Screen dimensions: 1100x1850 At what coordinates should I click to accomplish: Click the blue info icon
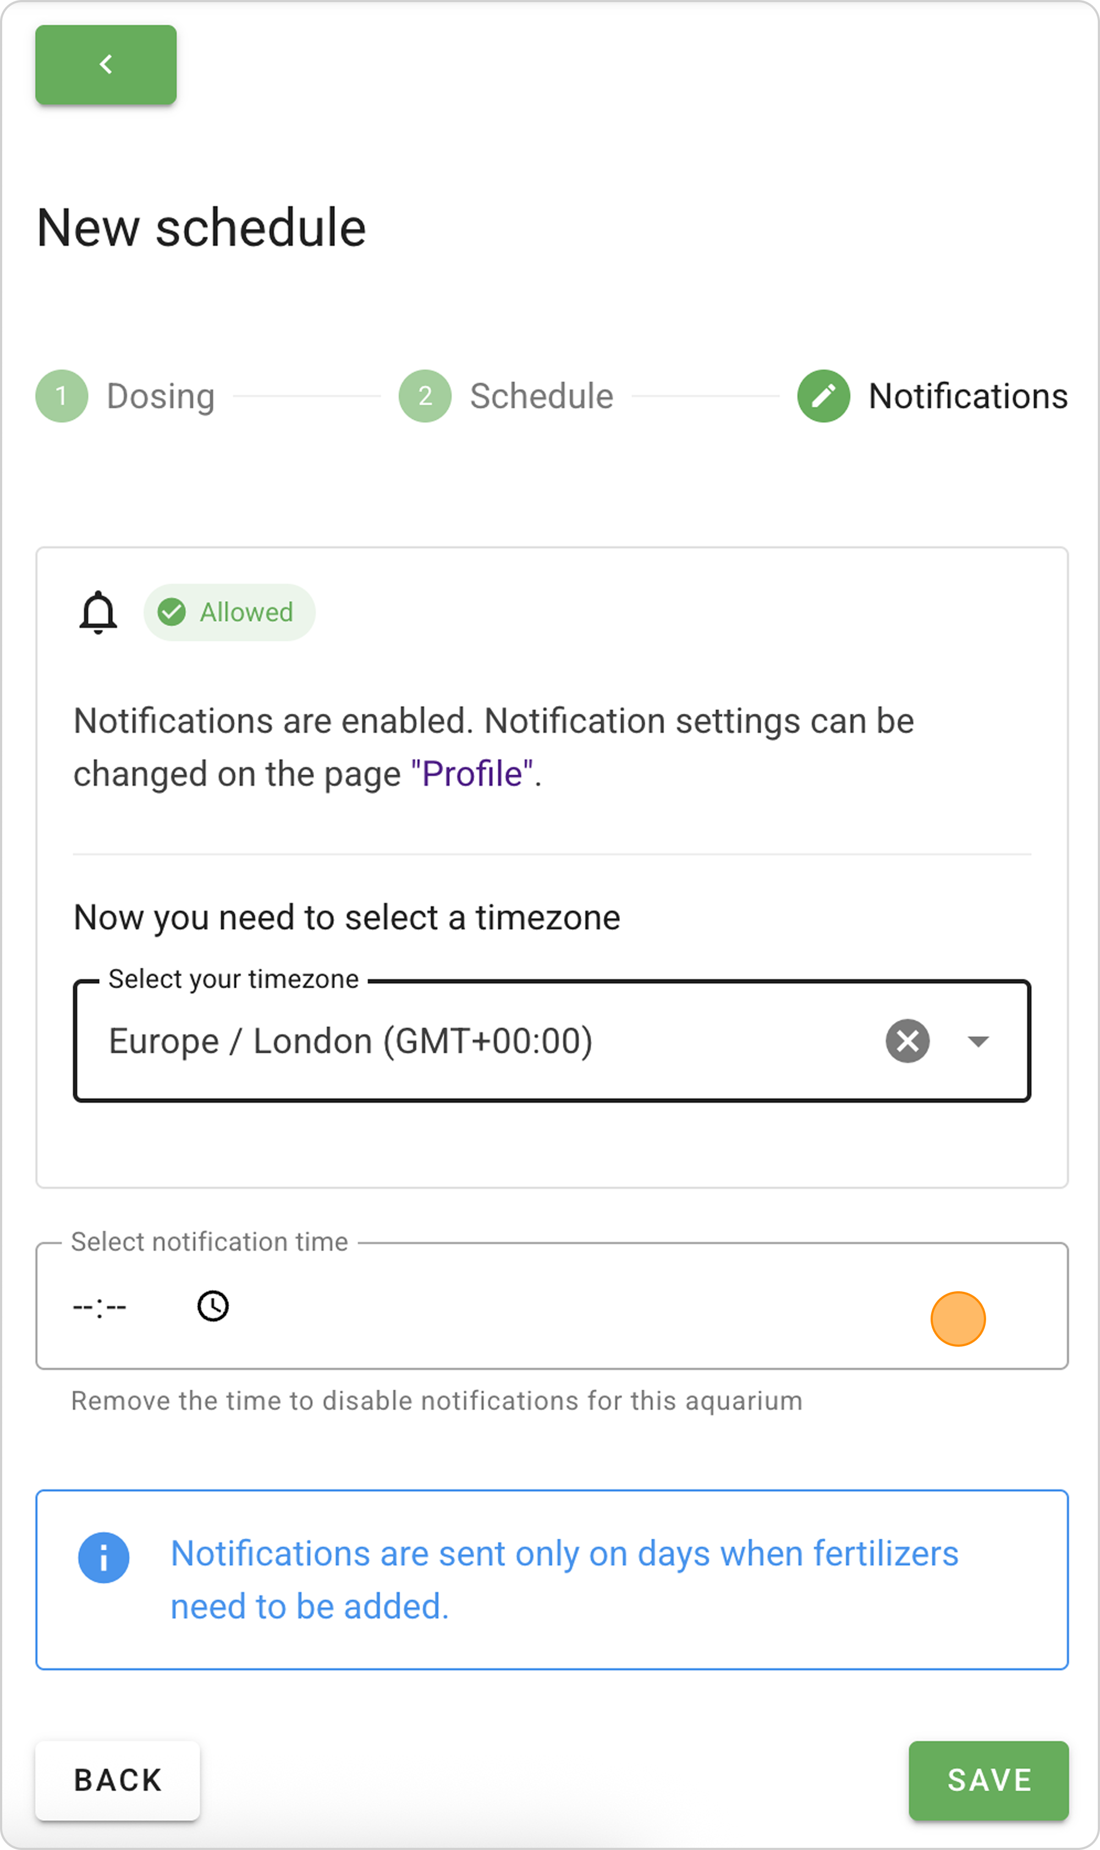tap(104, 1557)
